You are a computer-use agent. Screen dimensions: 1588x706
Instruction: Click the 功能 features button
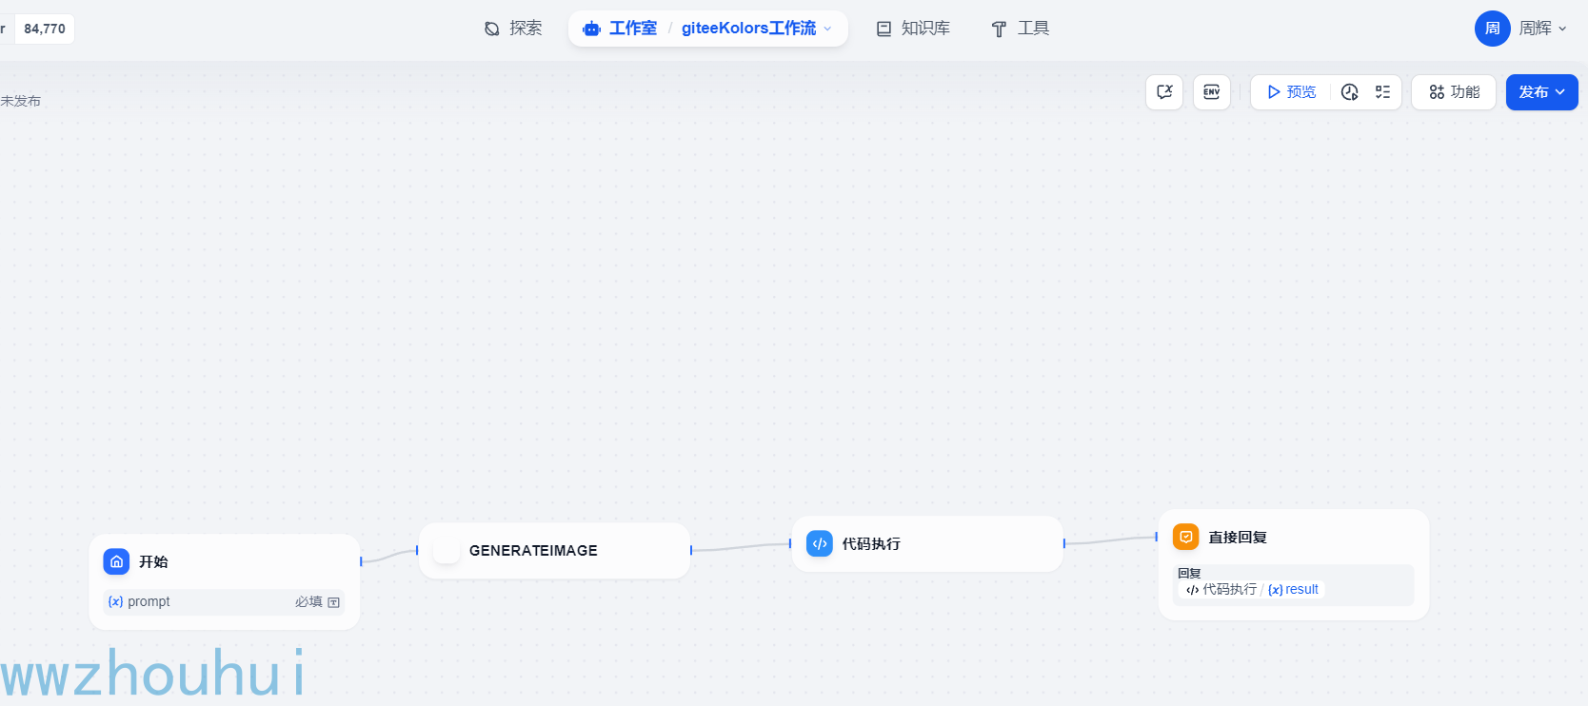[1454, 92]
